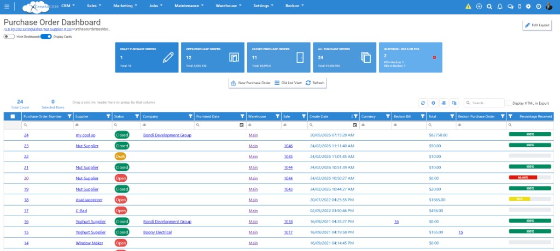Click filter icon on Total column
Image resolution: width=560 pixels, height=251 pixels.
[x=452, y=116]
